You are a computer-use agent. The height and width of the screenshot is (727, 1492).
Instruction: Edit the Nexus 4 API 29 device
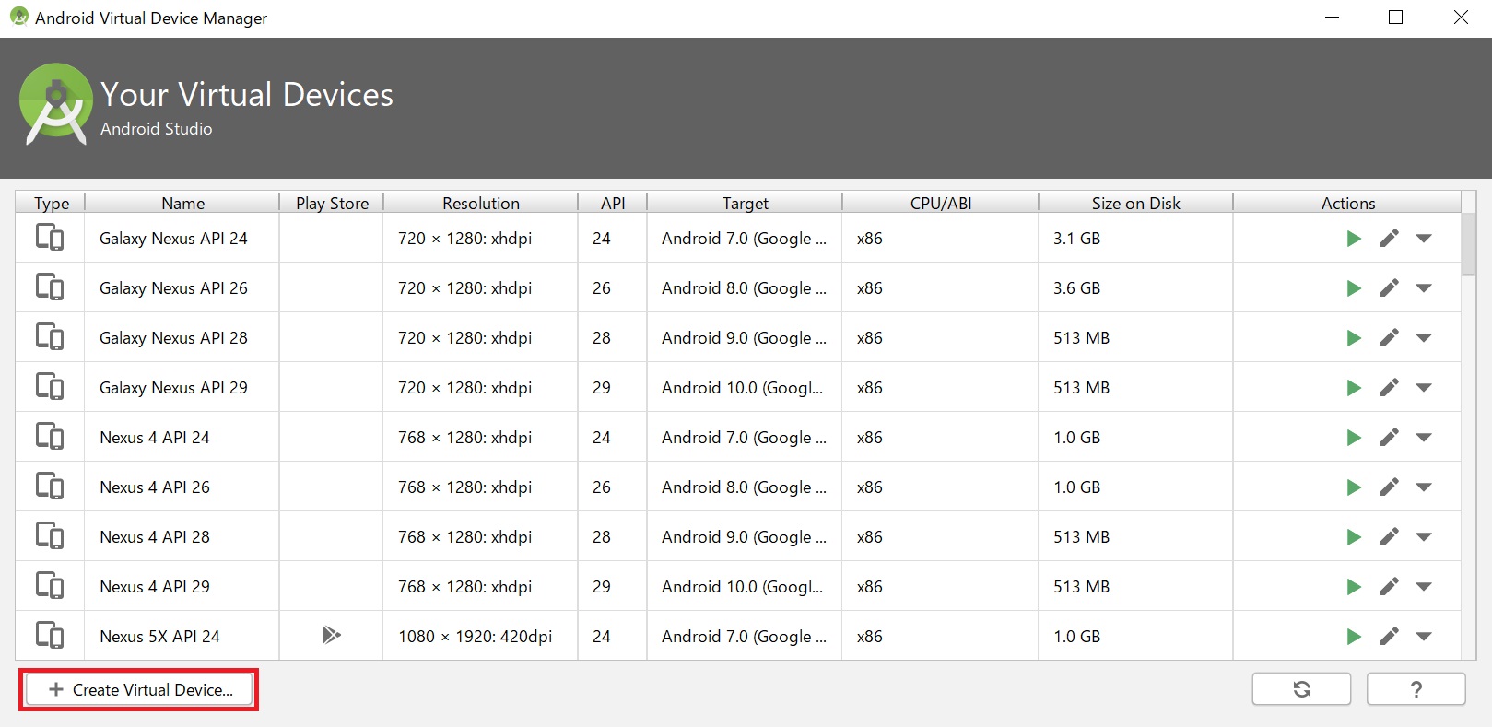click(x=1389, y=587)
